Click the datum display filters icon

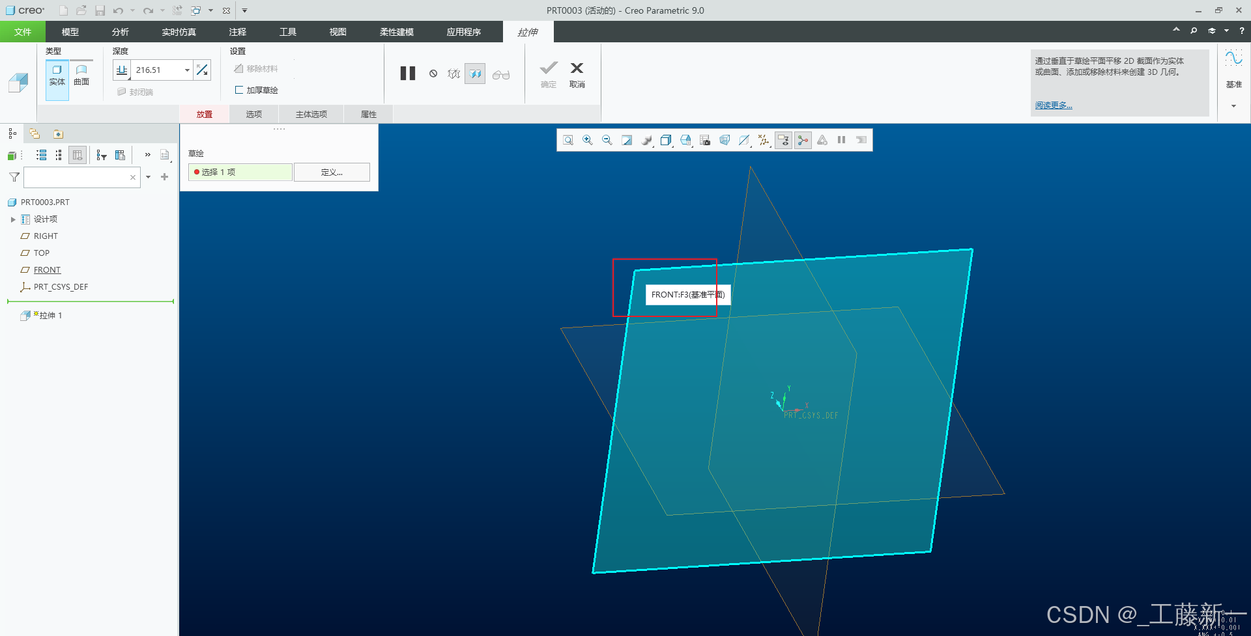click(x=764, y=140)
